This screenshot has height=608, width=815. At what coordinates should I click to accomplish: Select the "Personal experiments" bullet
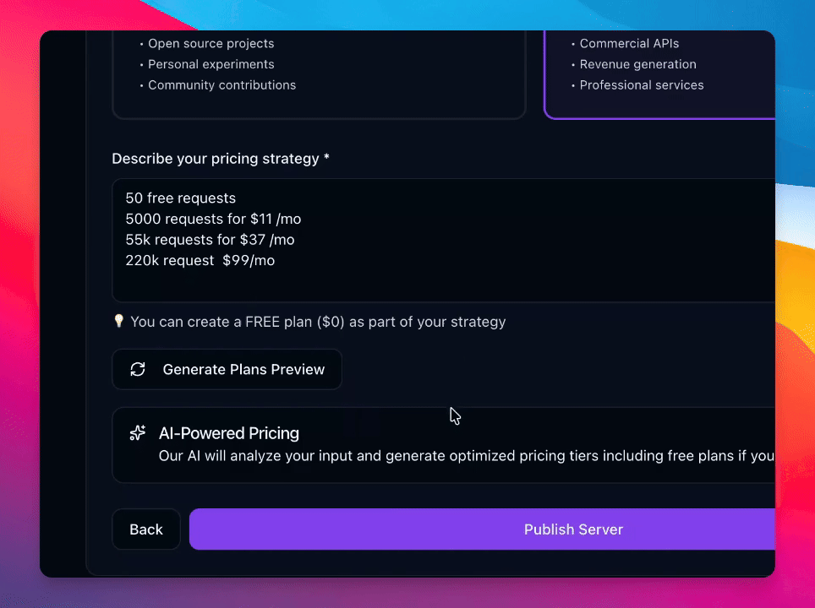[211, 64]
